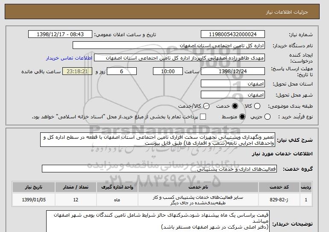This screenshot has height=232, width=329.
Task: Click the row number cell 1
Action: (x=305, y=200)
